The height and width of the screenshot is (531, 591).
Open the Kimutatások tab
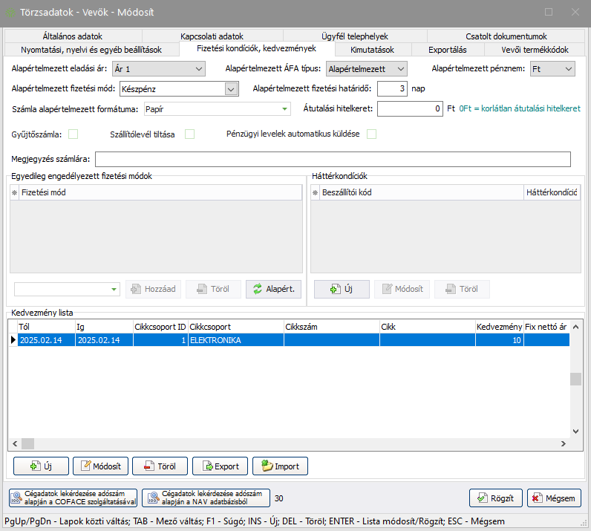tap(371, 50)
